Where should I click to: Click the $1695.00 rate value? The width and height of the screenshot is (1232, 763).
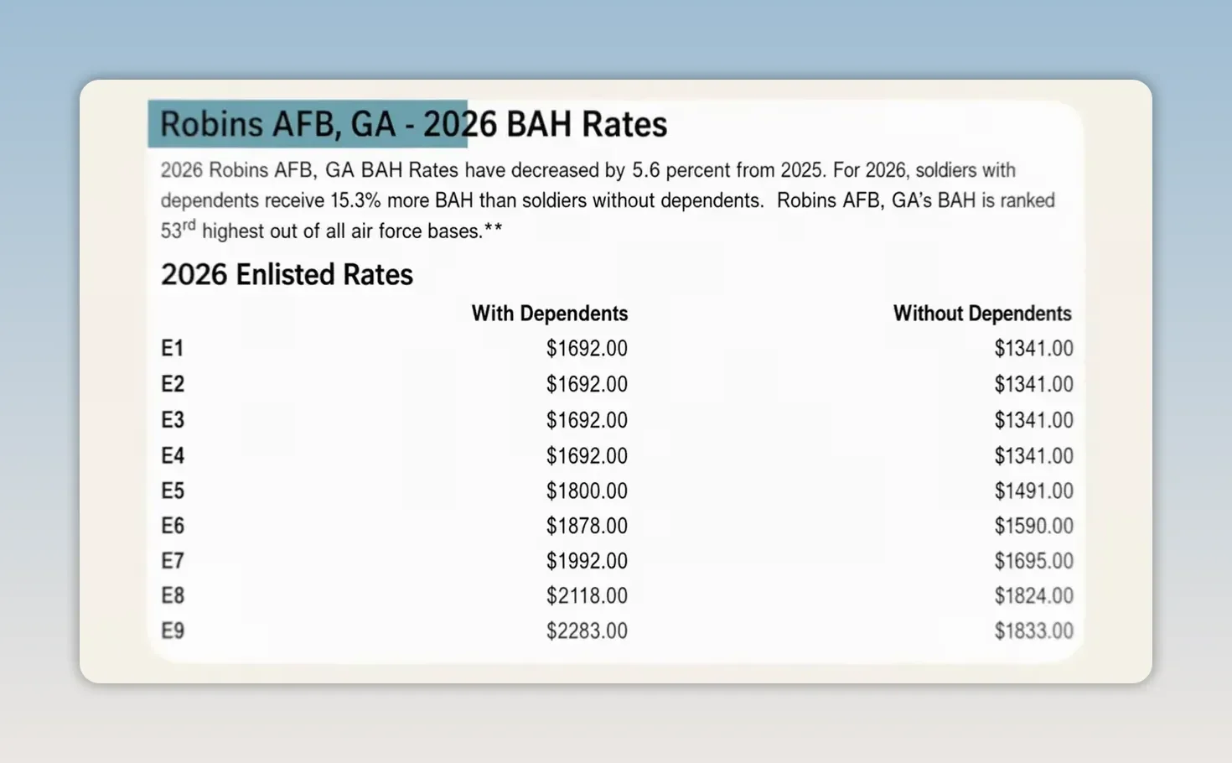pos(1033,561)
